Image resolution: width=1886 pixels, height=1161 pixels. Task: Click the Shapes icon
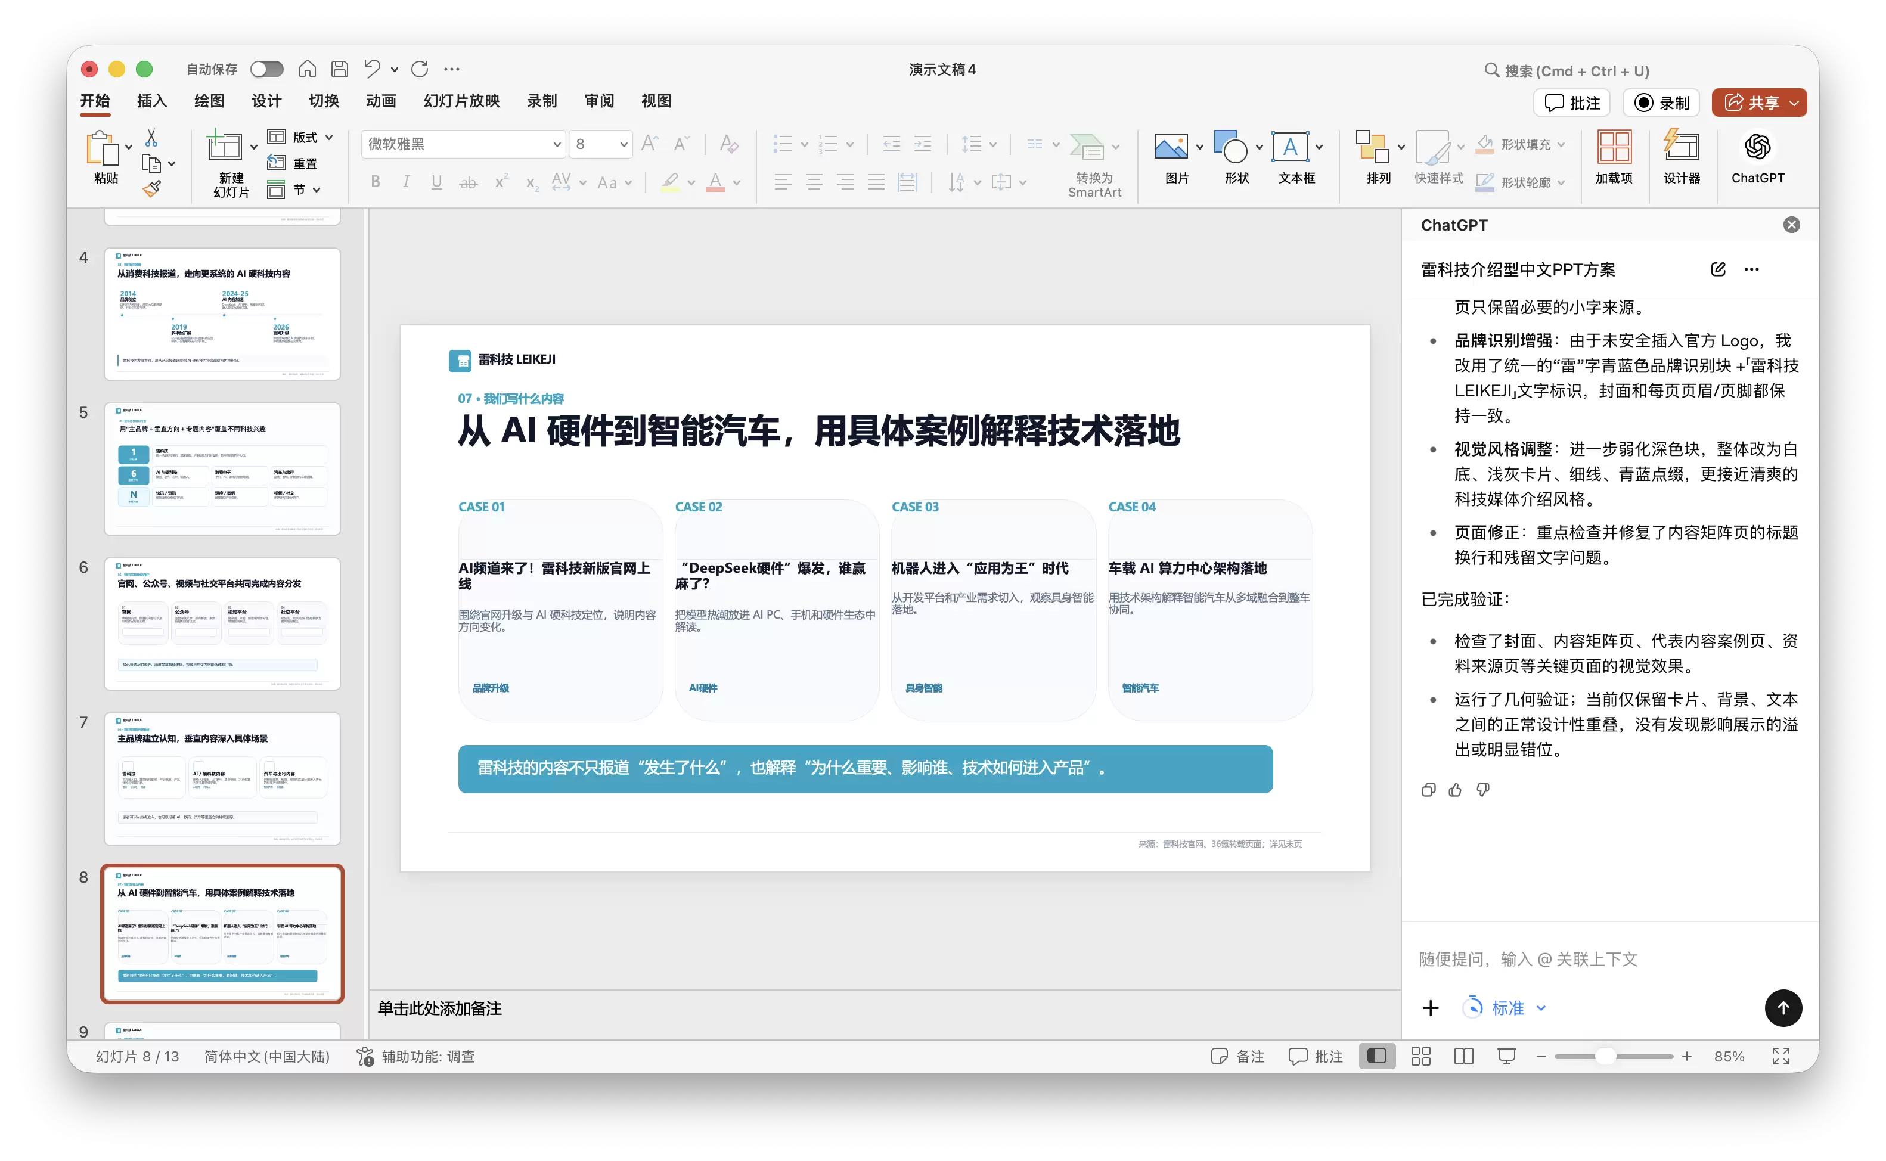1230,147
